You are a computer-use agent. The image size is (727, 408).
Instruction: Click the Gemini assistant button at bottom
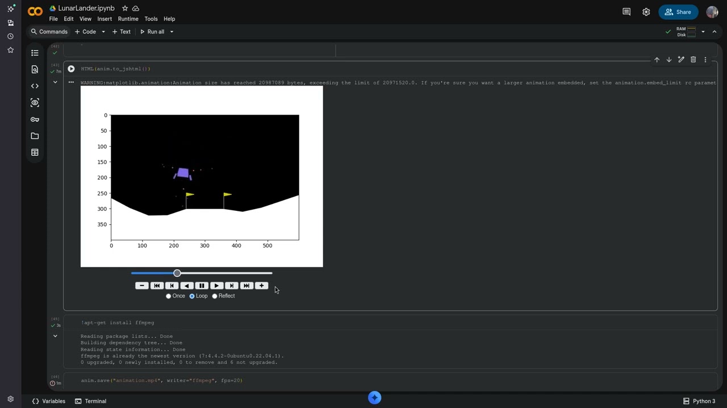click(374, 398)
